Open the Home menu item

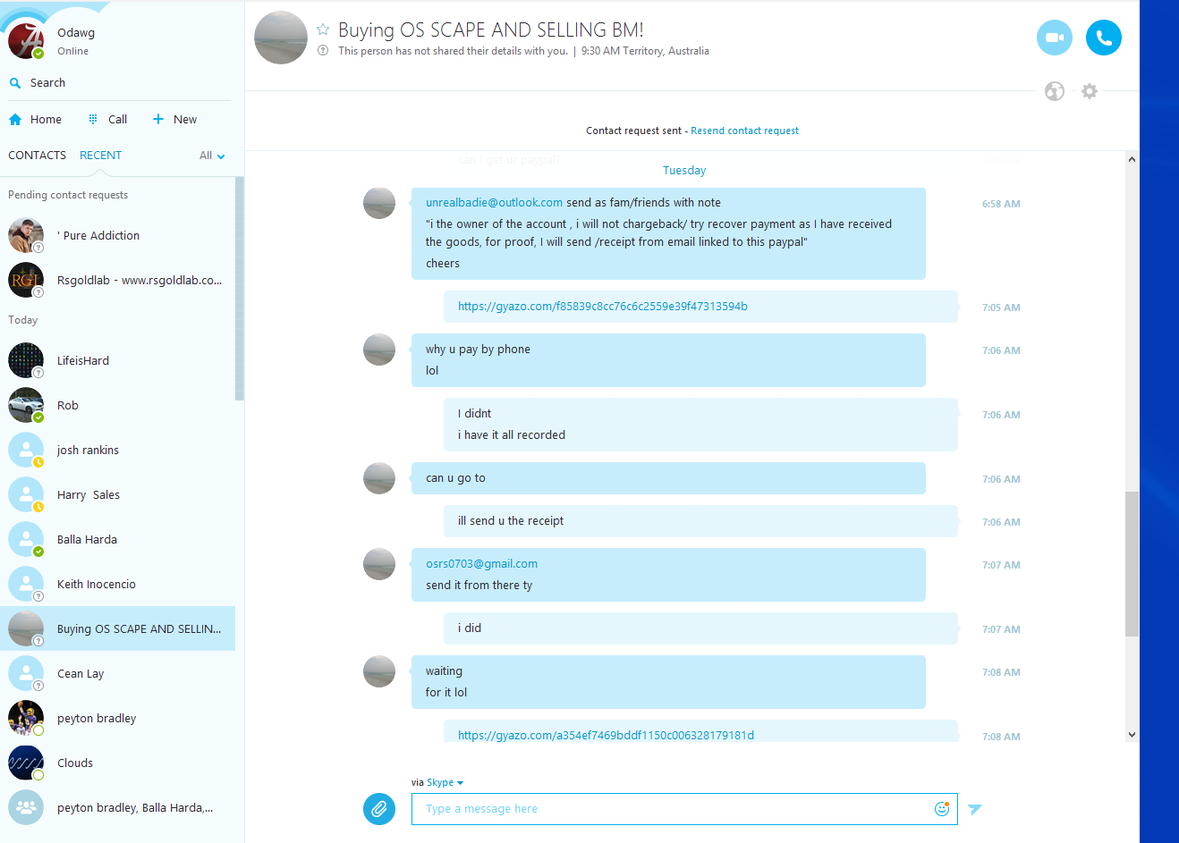point(46,119)
